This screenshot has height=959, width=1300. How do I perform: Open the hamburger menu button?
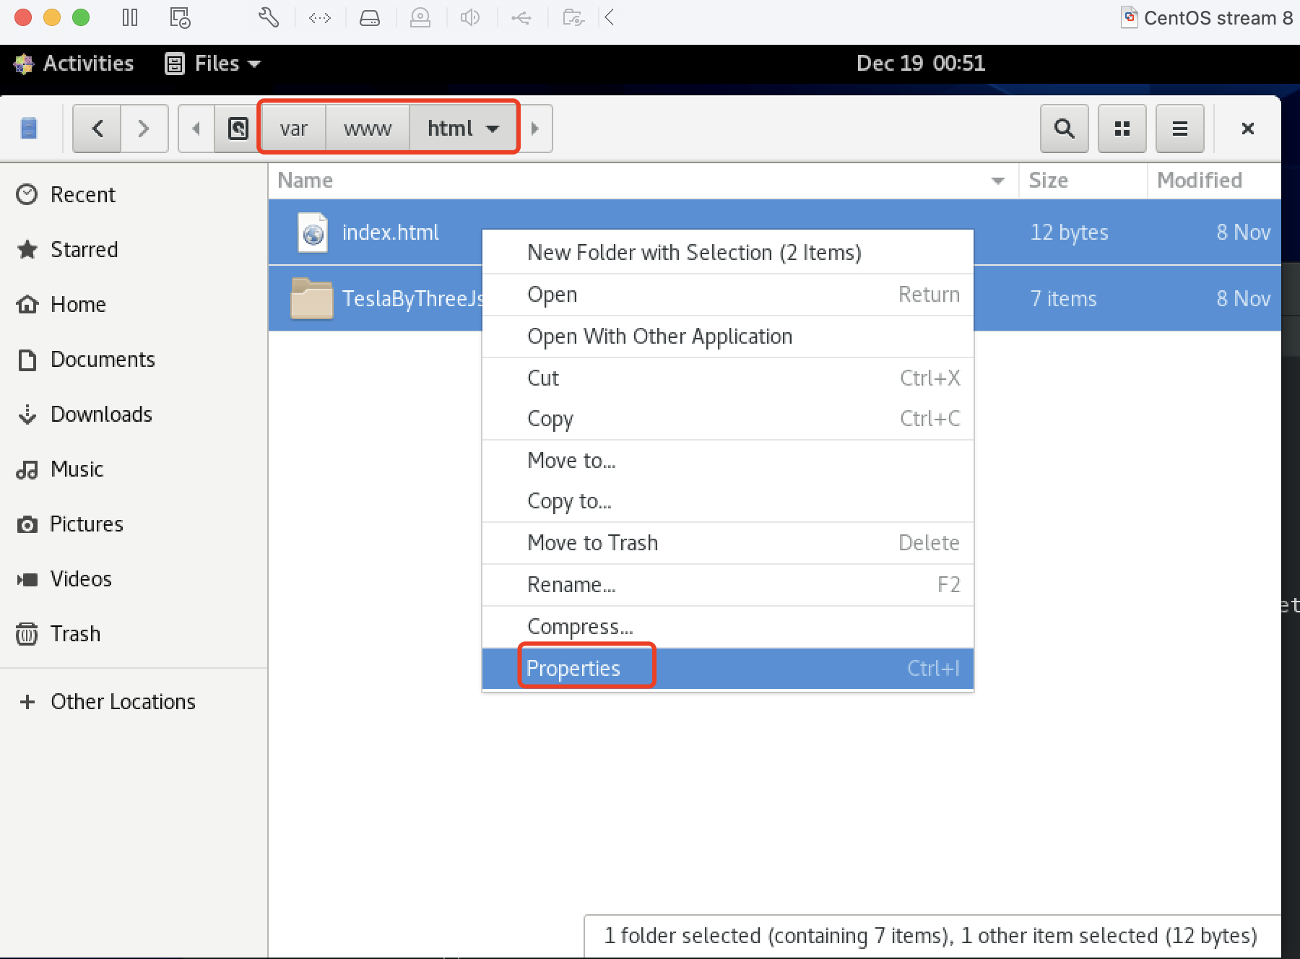tap(1179, 129)
